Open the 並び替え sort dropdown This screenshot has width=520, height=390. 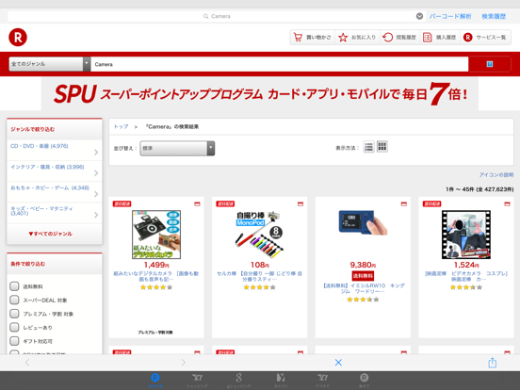(177, 148)
